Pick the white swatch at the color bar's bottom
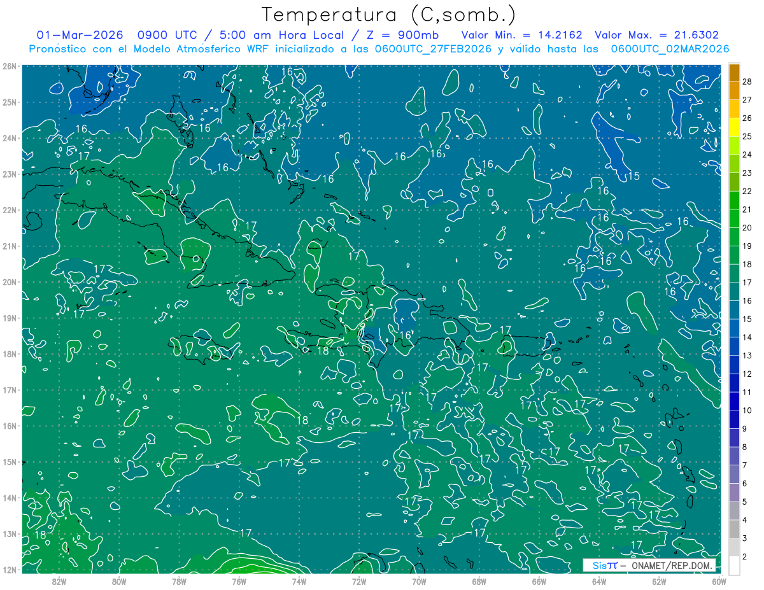Viewport: 764px width, 590px height. 734,565
